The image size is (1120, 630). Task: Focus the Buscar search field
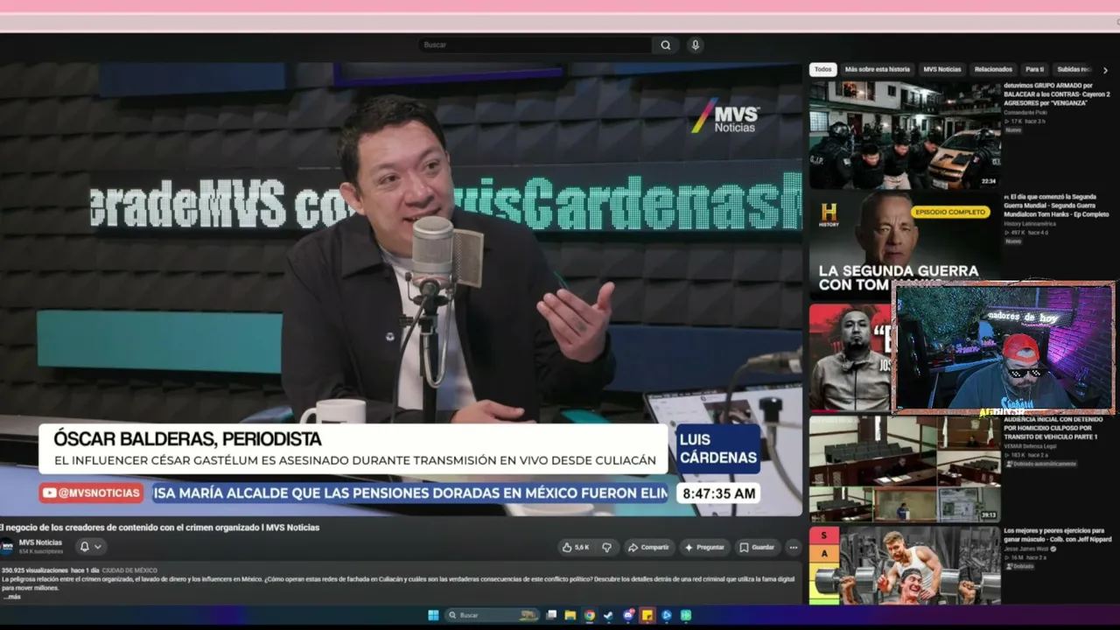tap(535, 45)
